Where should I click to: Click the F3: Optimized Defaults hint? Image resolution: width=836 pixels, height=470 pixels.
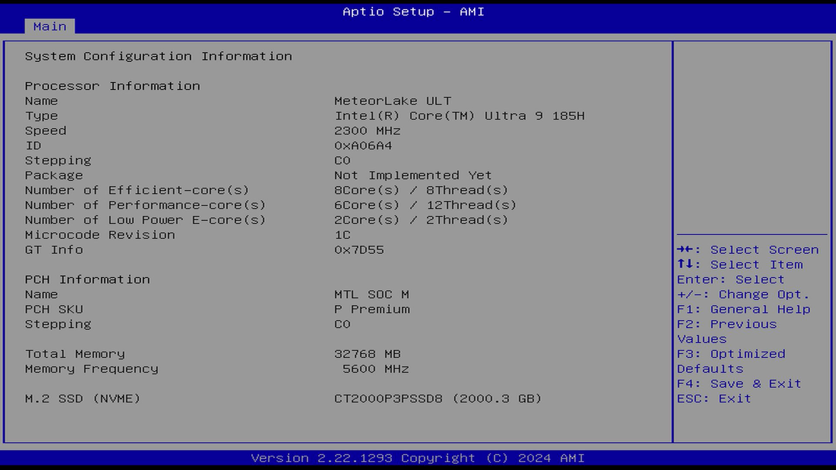point(731,362)
